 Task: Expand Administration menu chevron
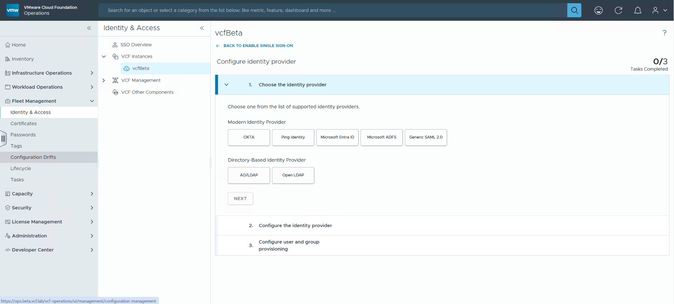pos(92,236)
